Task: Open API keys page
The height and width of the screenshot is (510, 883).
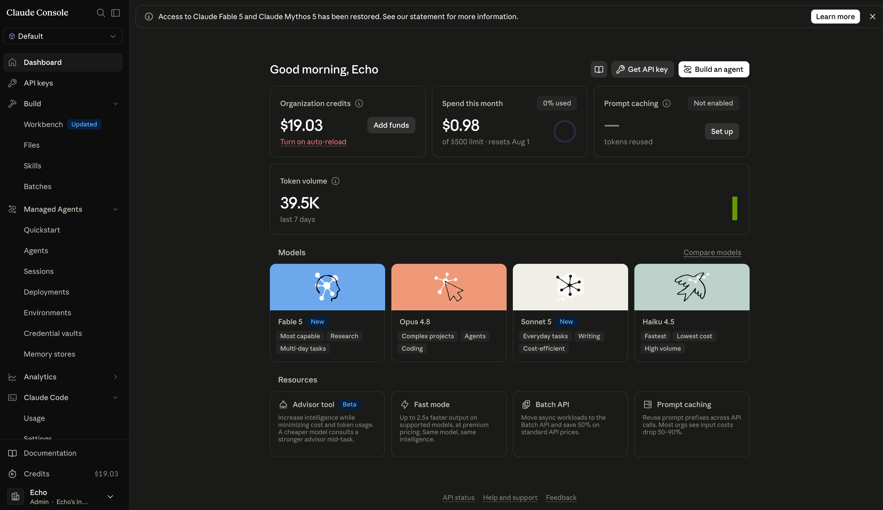Action: pyautogui.click(x=63, y=83)
